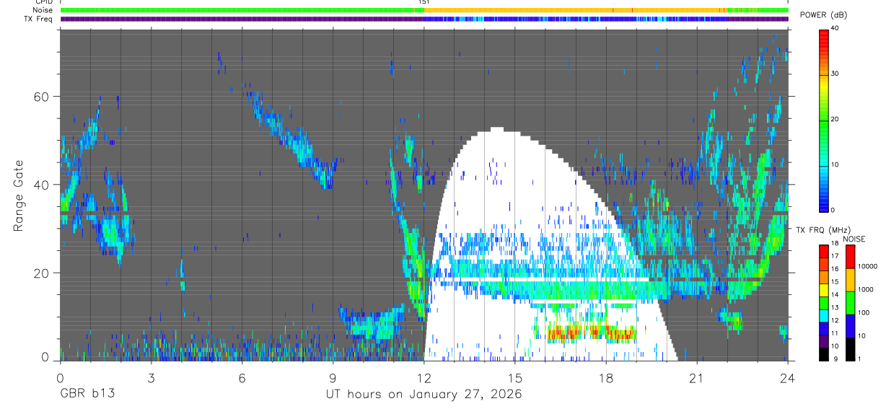Pick the purple 10 to 11 MHz swatch
The height and width of the screenshot is (409, 886).
(824, 341)
